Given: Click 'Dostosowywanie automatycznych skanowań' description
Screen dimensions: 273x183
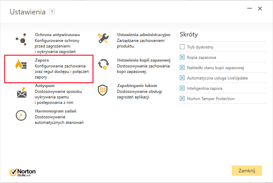Looking at the screenshot, I should (x=59, y=120).
